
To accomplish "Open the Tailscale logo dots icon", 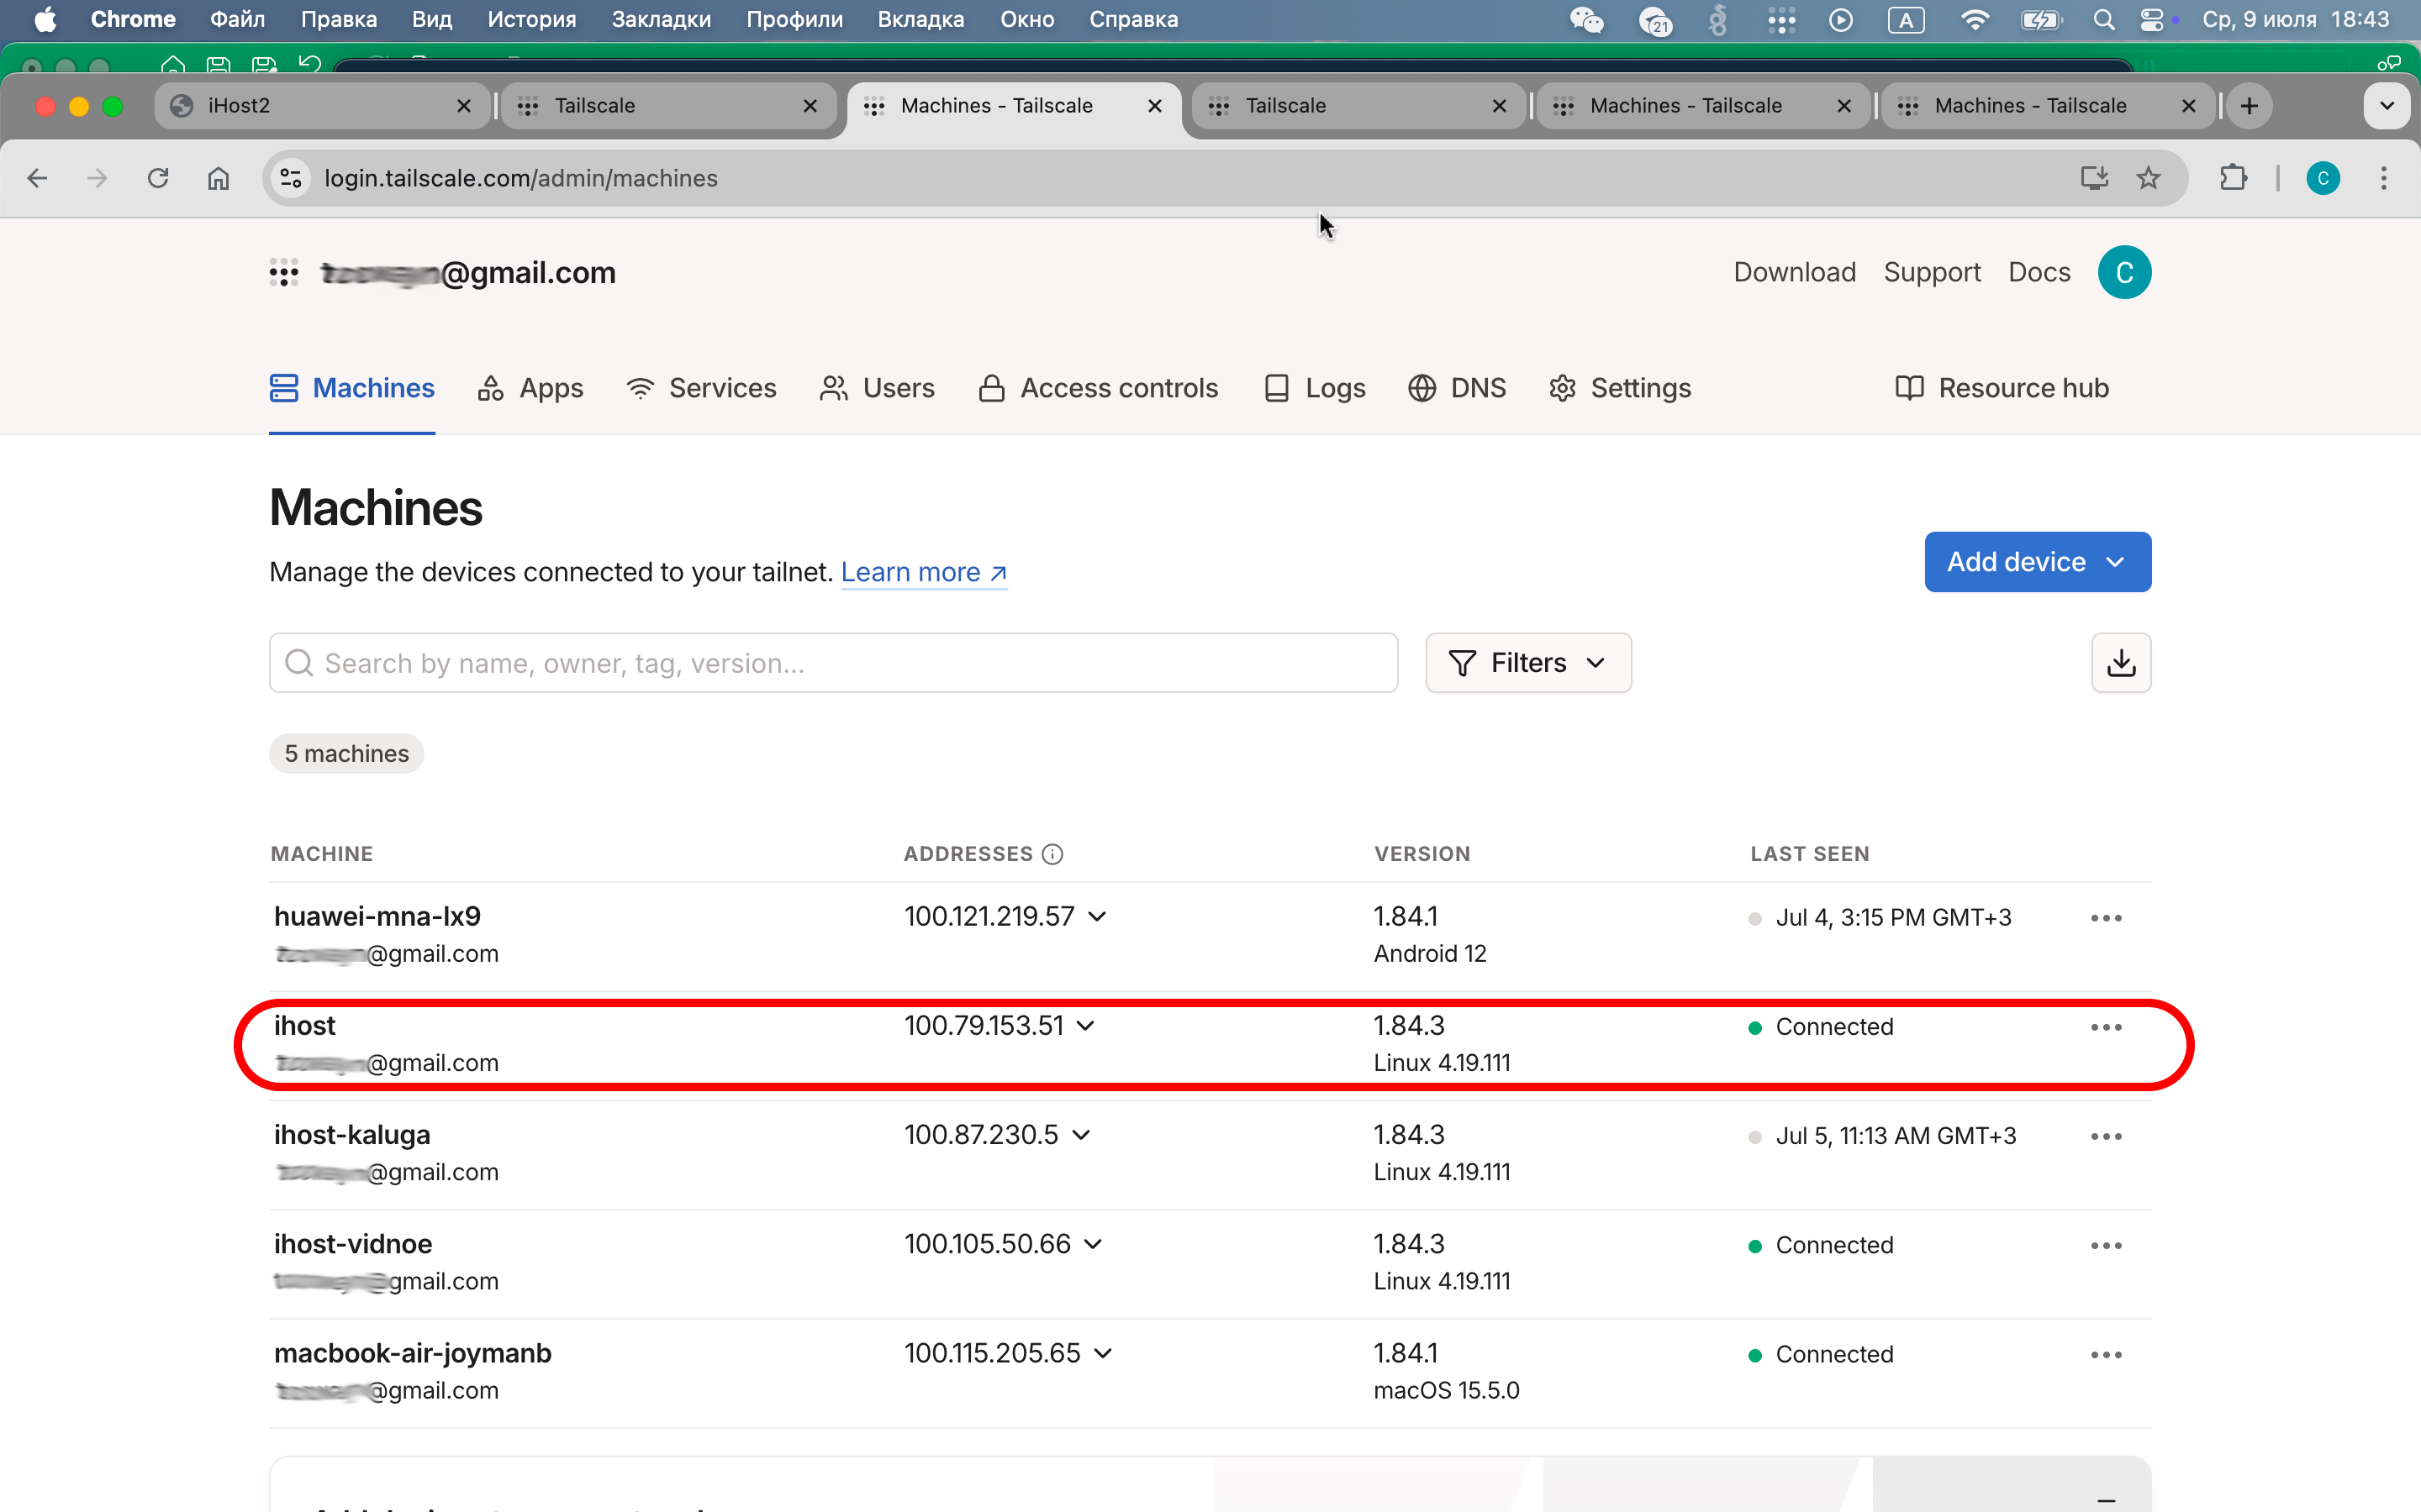I will pos(284,273).
